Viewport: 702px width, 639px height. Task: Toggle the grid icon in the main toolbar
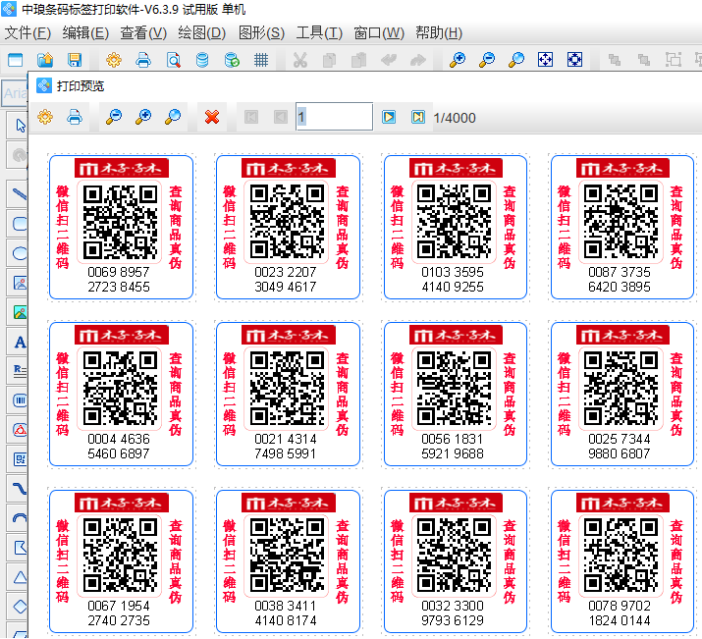(x=261, y=60)
